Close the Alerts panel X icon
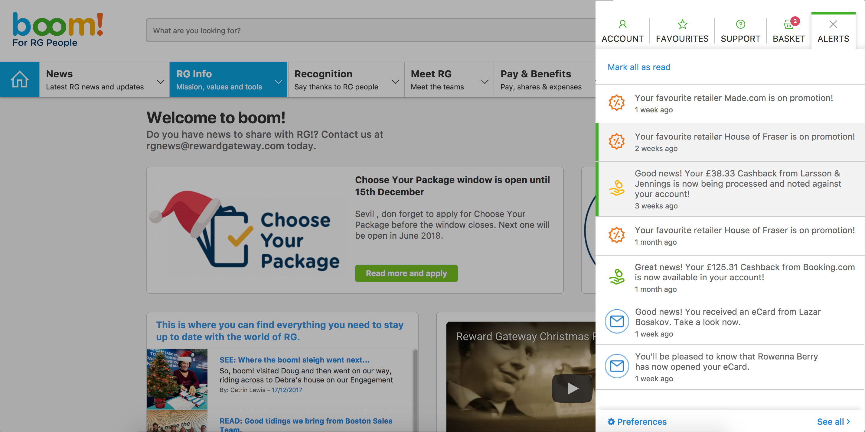This screenshot has width=865, height=432. click(833, 24)
